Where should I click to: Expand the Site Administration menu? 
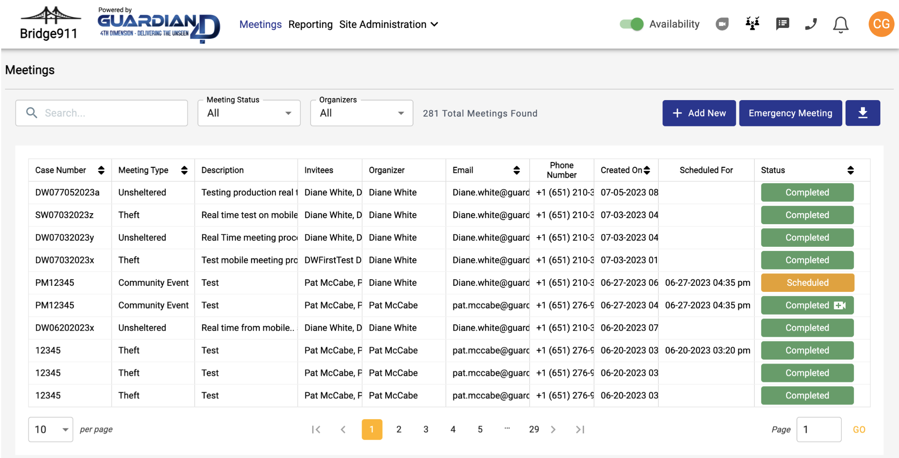click(388, 24)
